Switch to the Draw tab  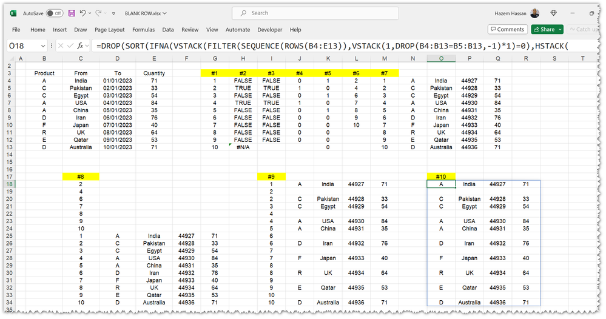(81, 30)
